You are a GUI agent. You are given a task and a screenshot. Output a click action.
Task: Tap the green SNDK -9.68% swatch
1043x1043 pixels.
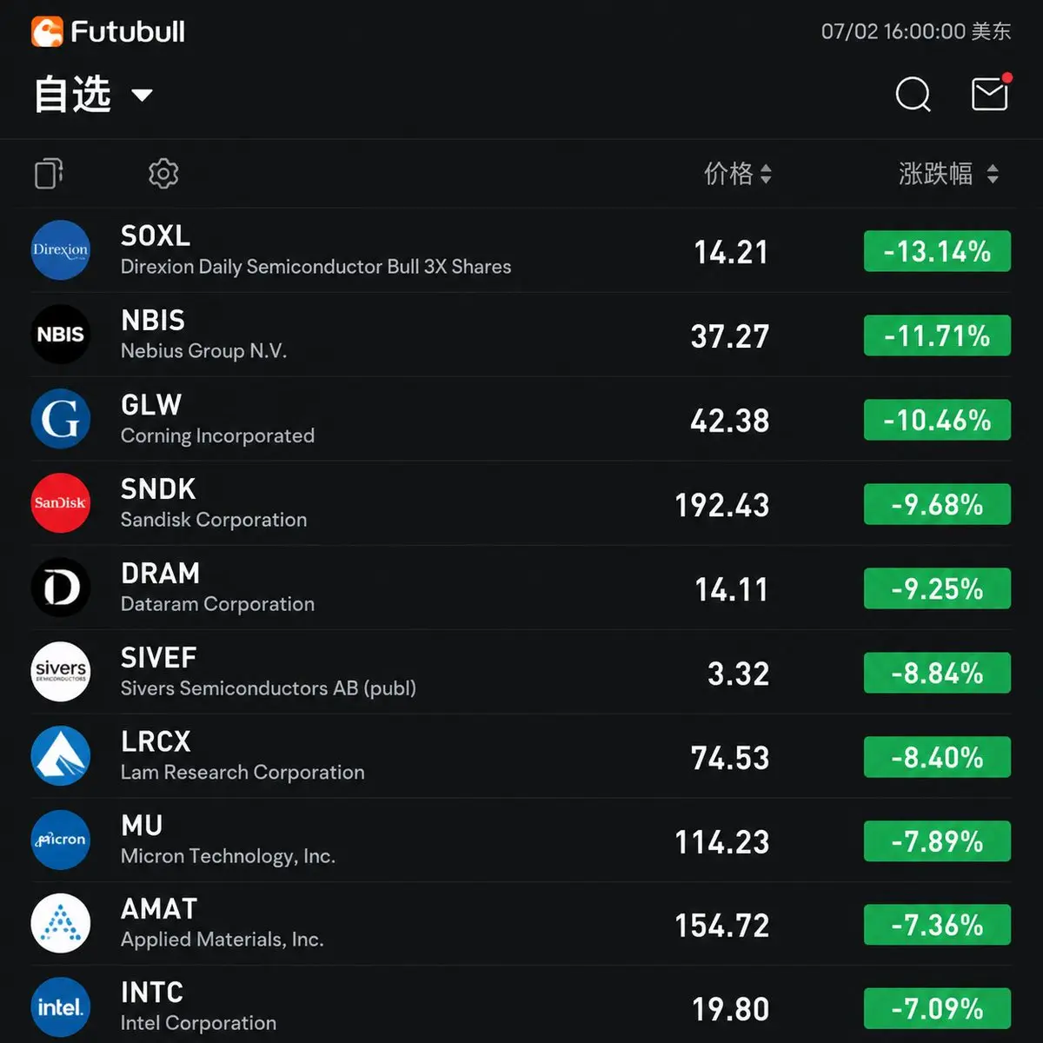pyautogui.click(x=937, y=504)
